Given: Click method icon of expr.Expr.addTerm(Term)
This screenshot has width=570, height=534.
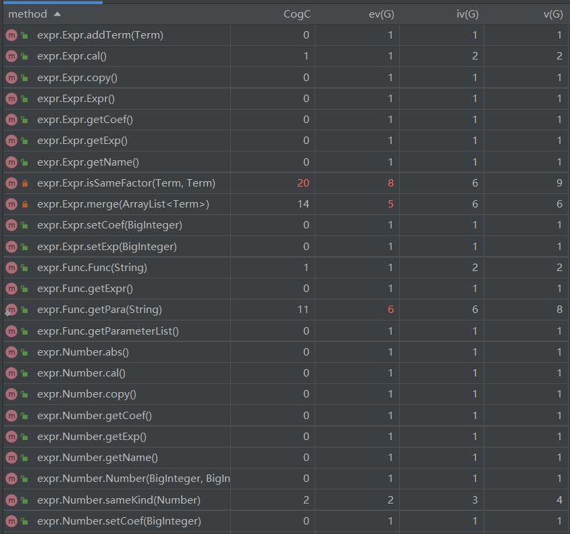Looking at the screenshot, I should [11, 35].
